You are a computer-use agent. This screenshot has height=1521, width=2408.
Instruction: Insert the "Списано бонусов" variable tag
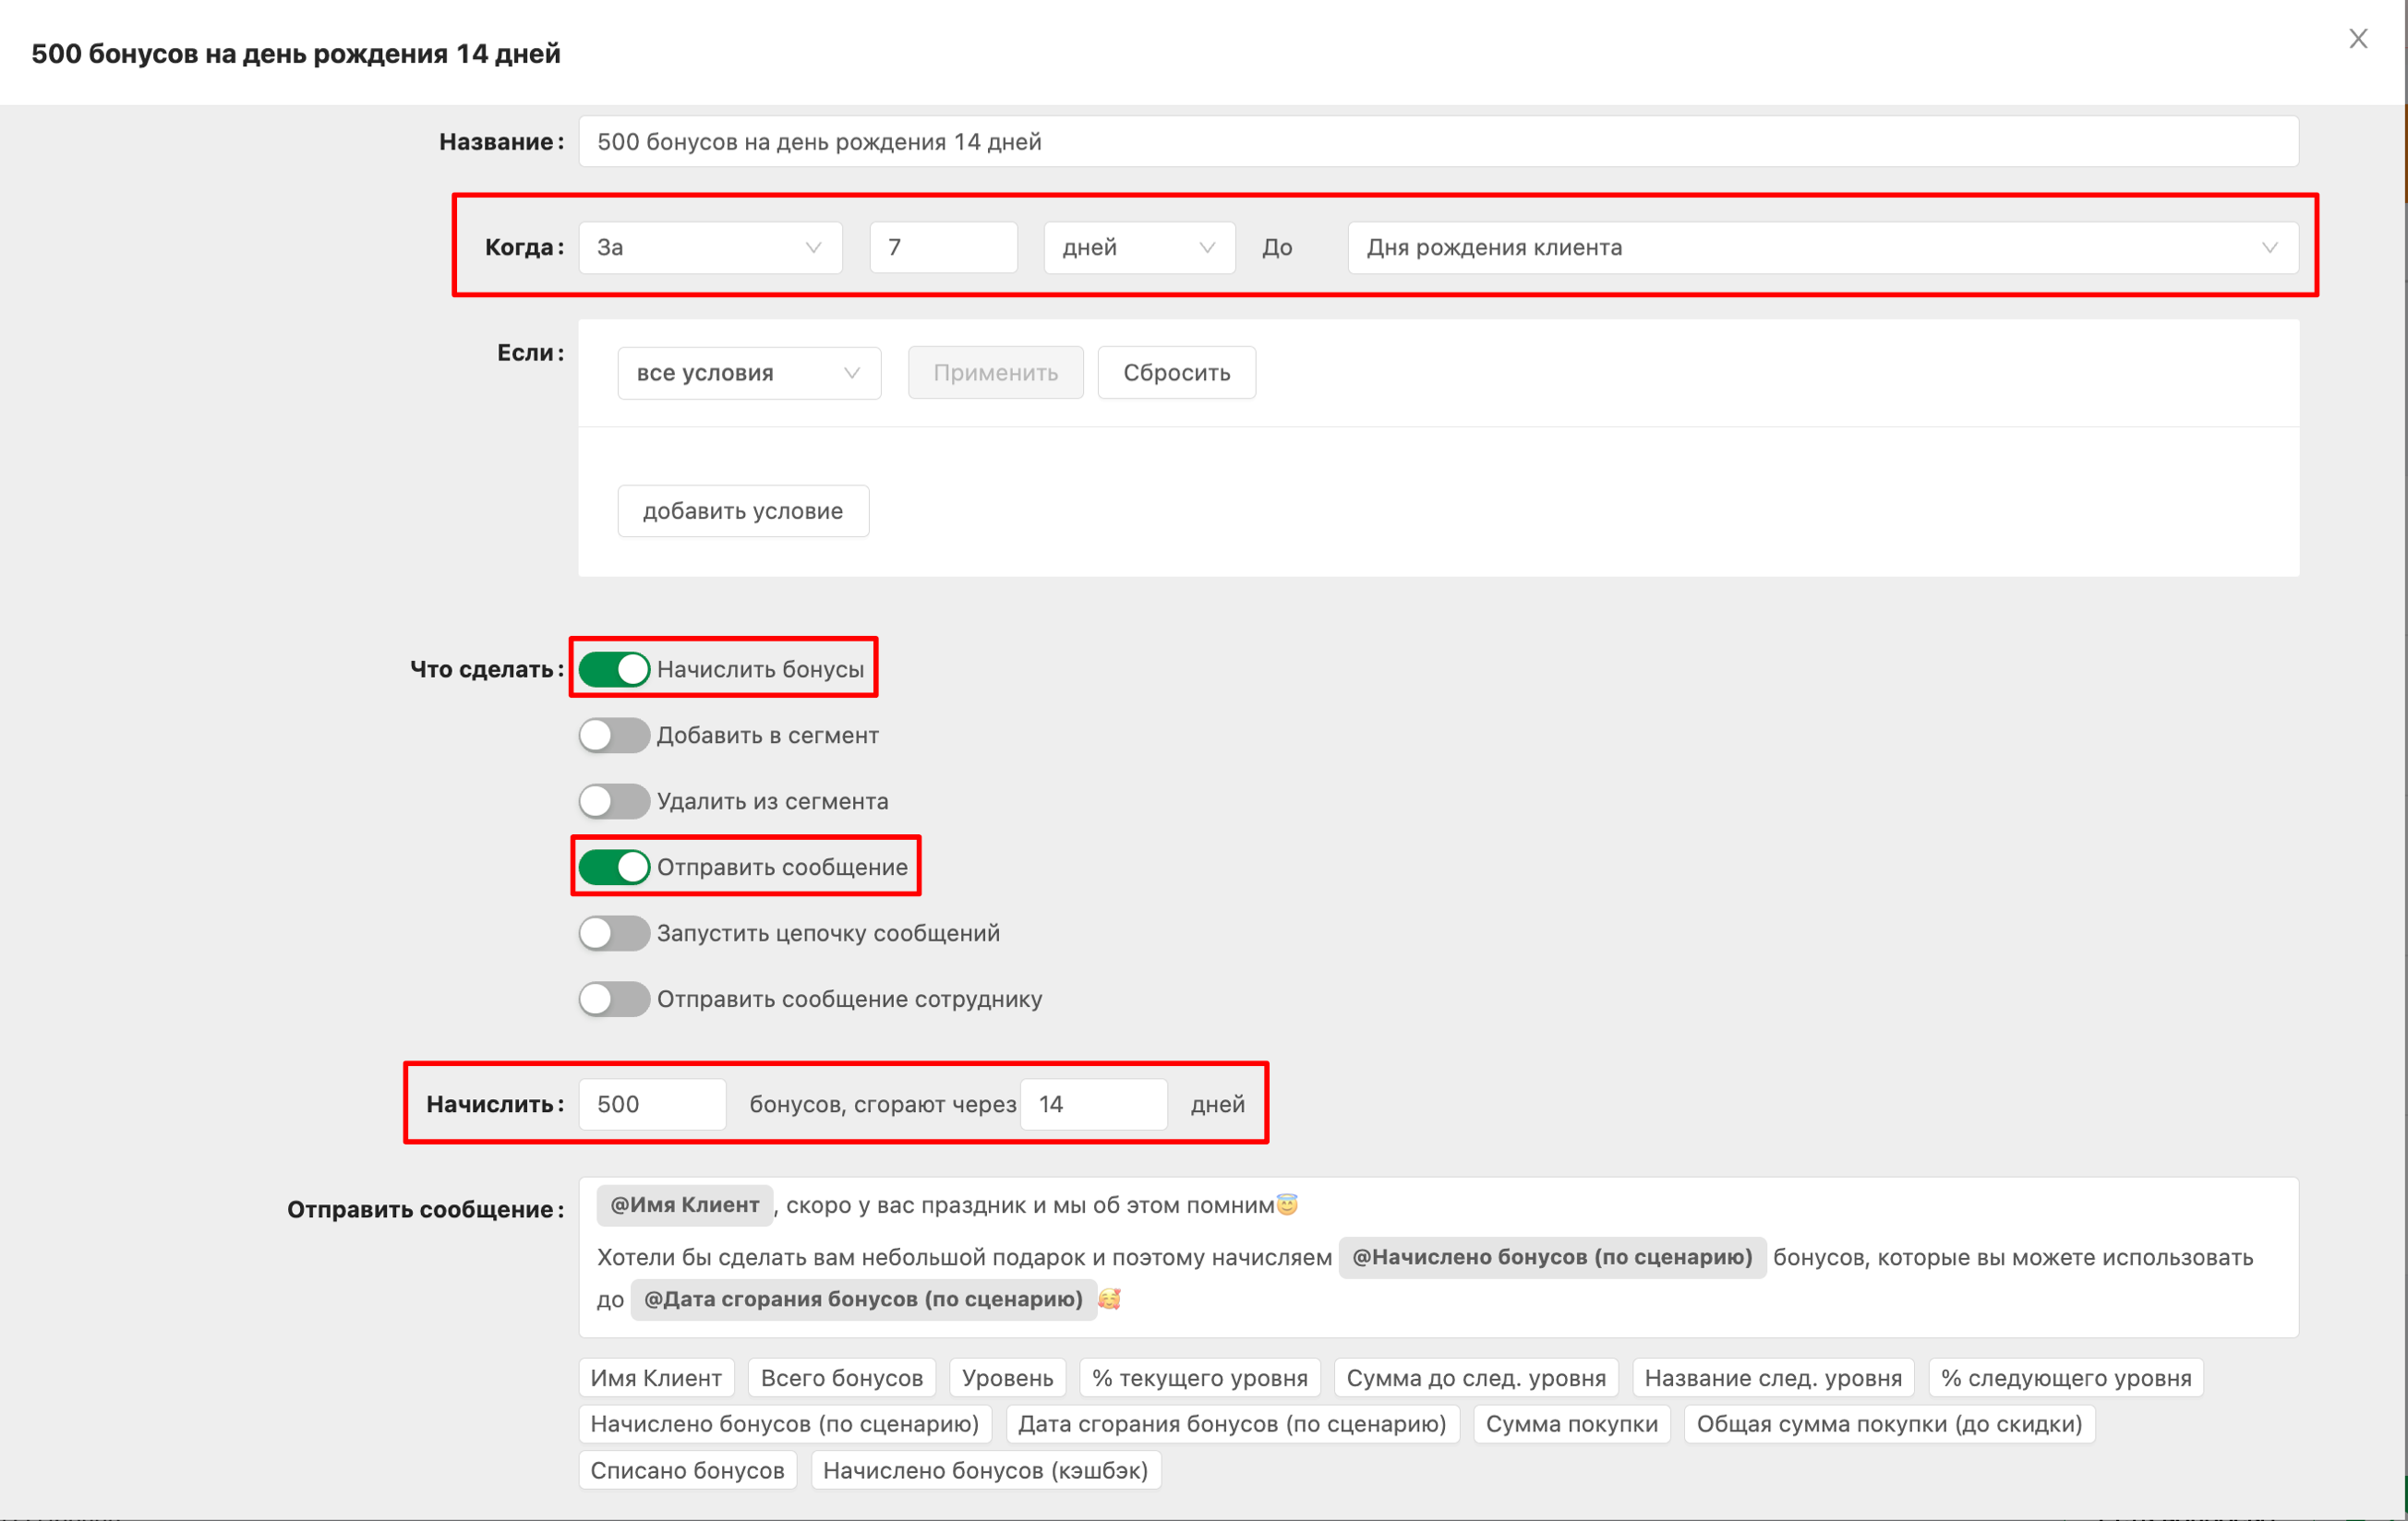pyautogui.click(x=687, y=1469)
